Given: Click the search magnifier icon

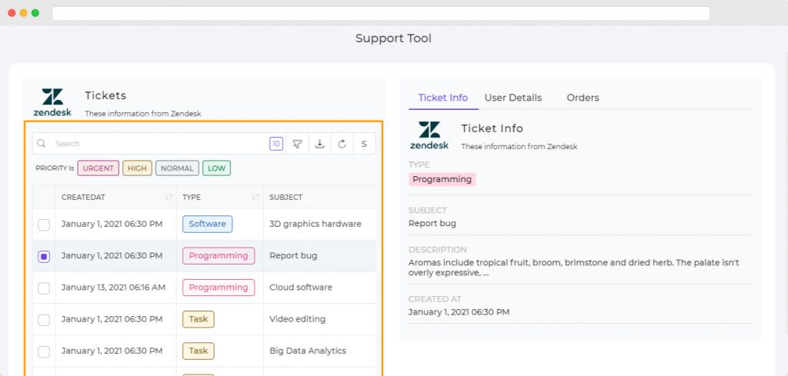Looking at the screenshot, I should (42, 144).
